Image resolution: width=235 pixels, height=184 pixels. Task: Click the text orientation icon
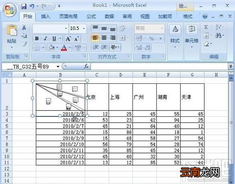point(114,47)
